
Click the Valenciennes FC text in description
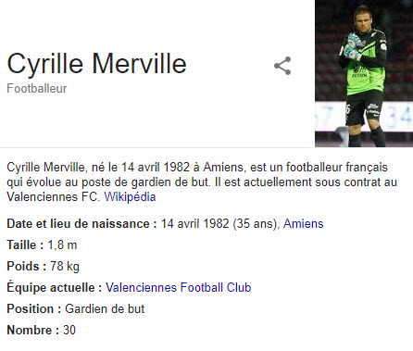(53, 196)
